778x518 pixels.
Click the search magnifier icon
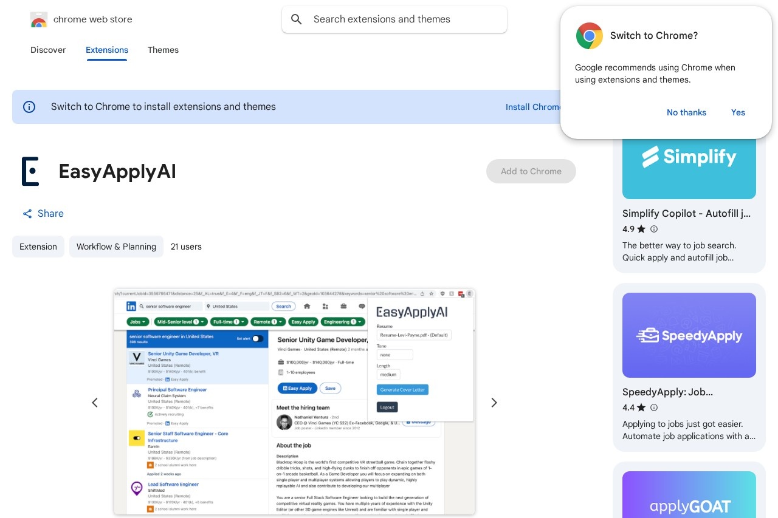(297, 19)
